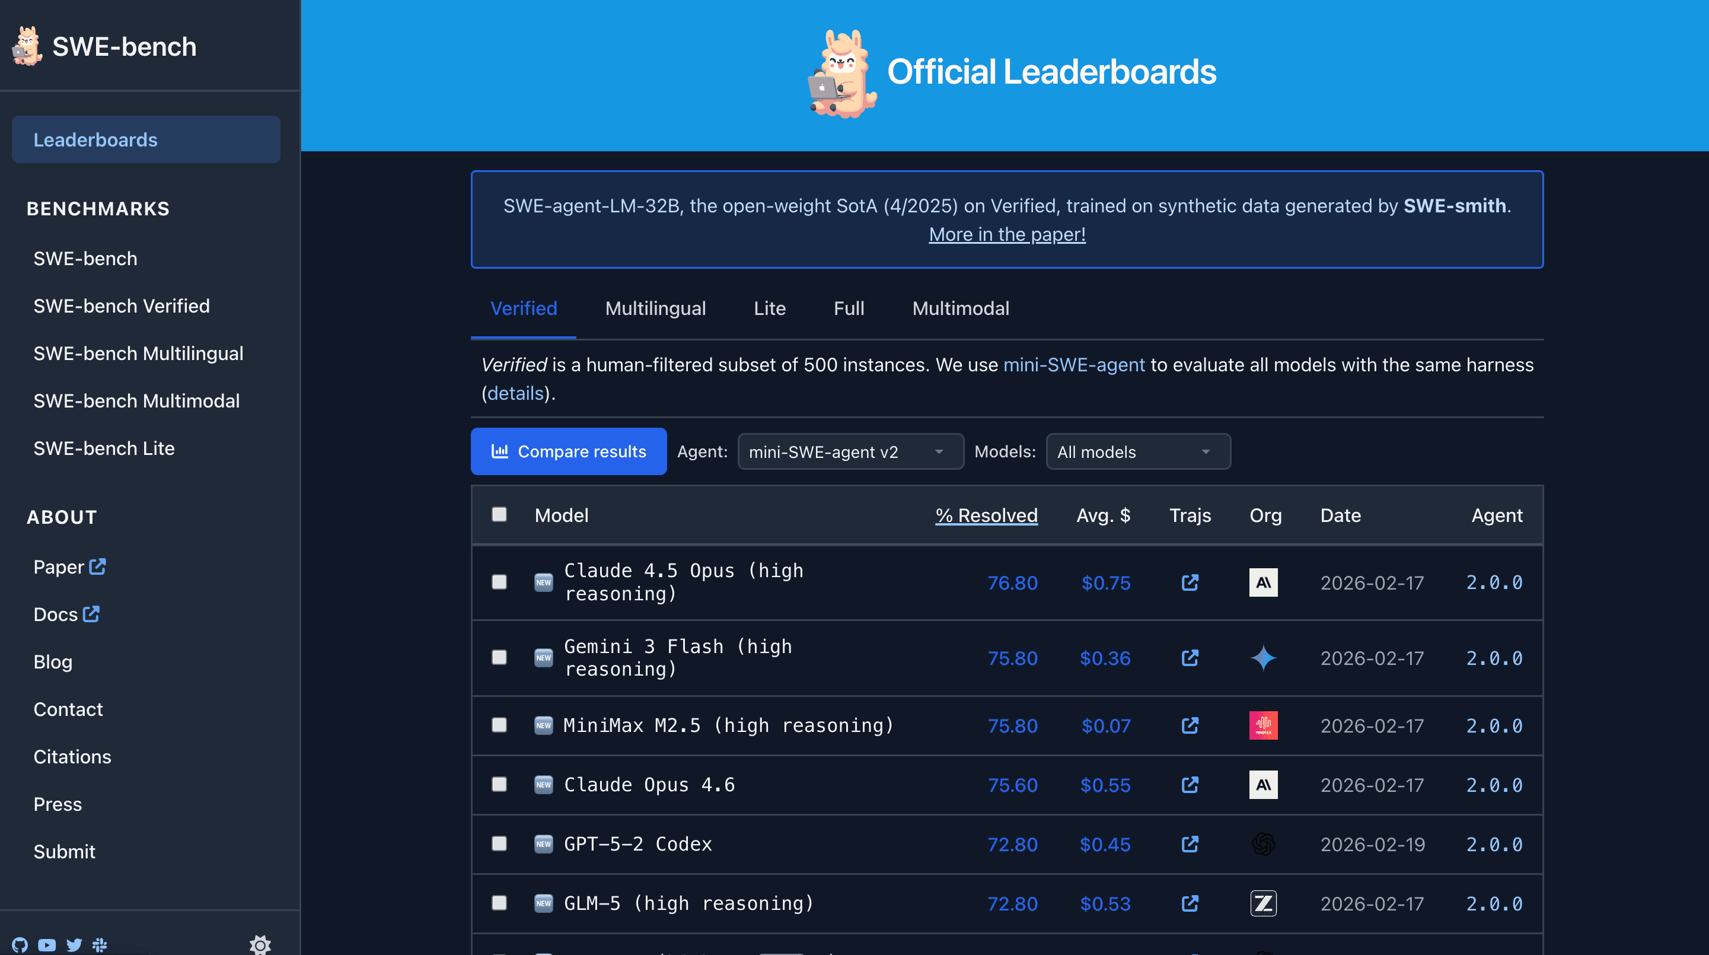This screenshot has height=955, width=1709.
Task: Open the Slack icon in sidebar footer
Action: point(100,944)
